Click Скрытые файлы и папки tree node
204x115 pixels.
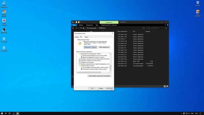pyautogui.click(x=87, y=66)
